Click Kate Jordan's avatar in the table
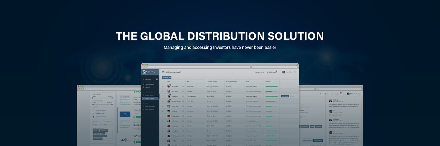 tap(169, 126)
